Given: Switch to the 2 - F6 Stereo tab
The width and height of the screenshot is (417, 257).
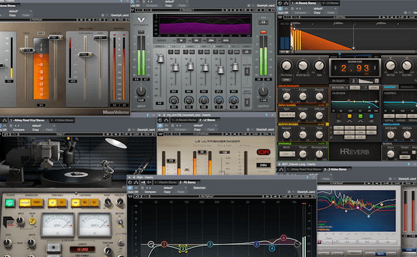Looking at the screenshot, I should pos(188,182).
